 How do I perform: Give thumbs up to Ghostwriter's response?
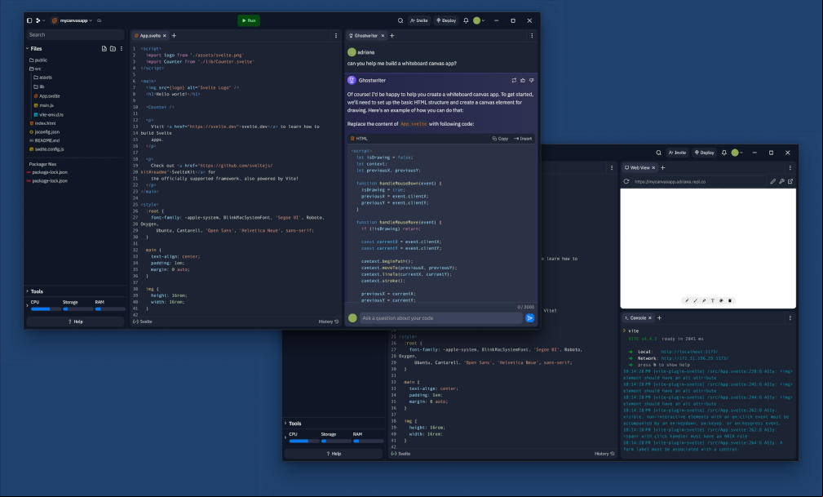click(x=523, y=80)
